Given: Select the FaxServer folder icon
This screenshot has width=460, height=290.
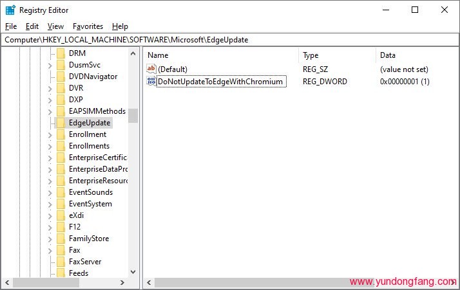Looking at the screenshot, I should 61,262.
